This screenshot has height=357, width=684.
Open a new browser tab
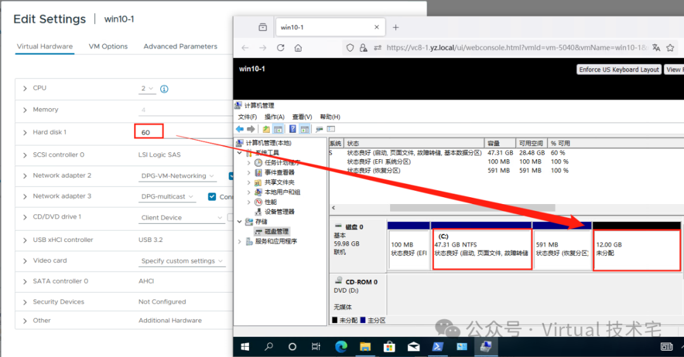point(396,27)
